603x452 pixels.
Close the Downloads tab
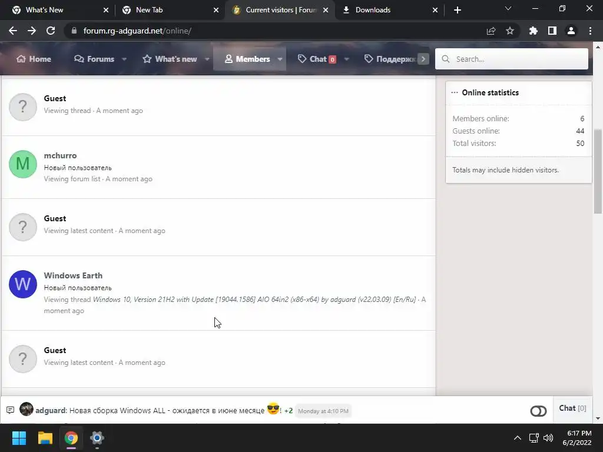pyautogui.click(x=435, y=10)
